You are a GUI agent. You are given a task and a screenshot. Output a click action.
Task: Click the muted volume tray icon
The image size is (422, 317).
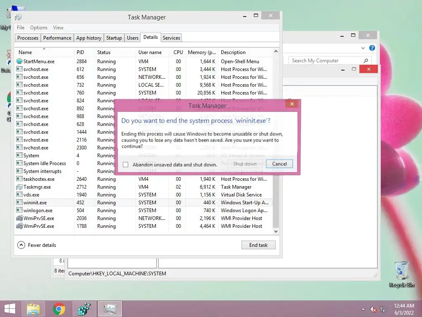tap(373, 309)
